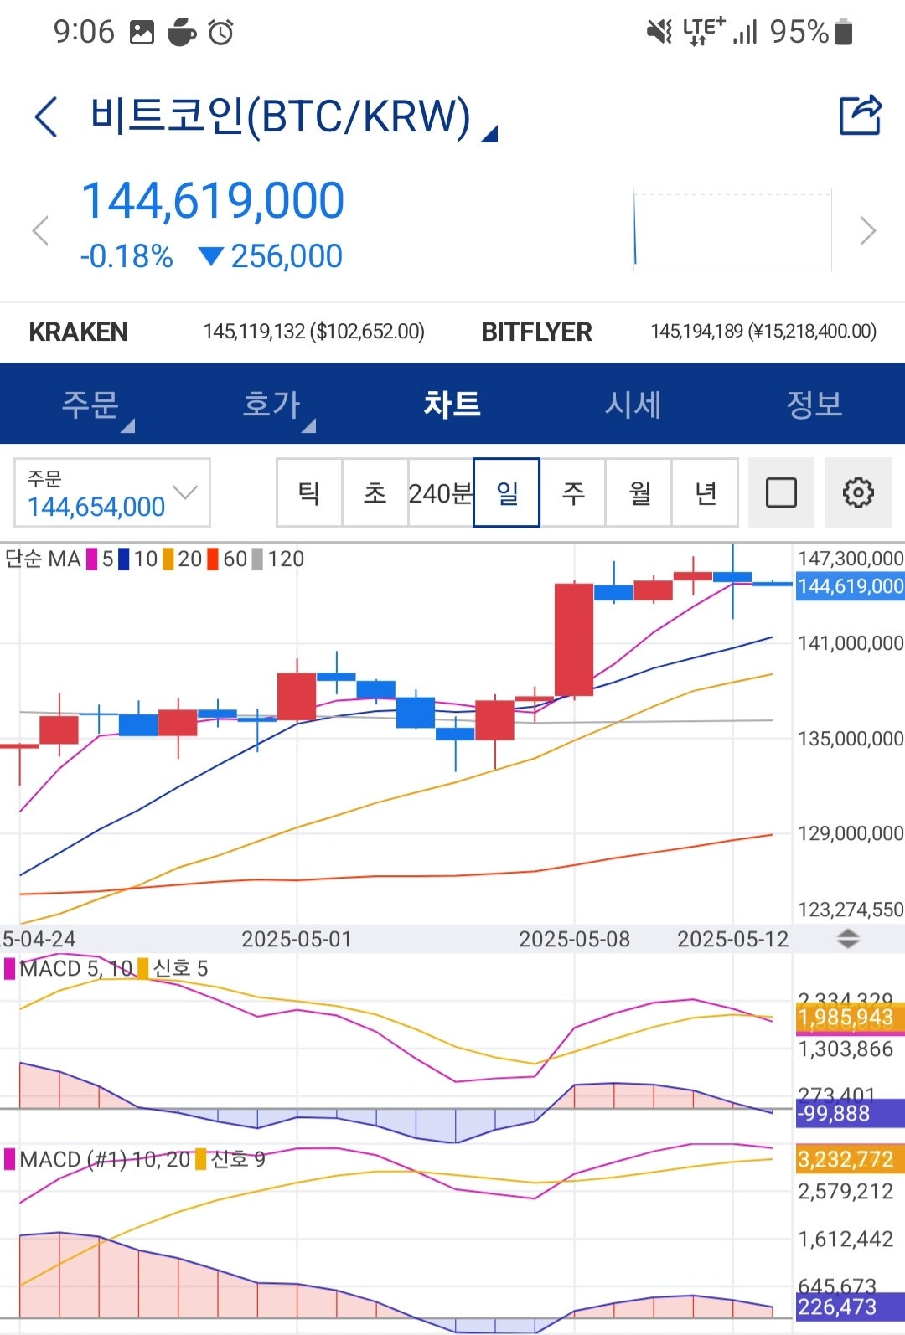
Task: Tap the 2025-05-01 date axis label
Action: click(x=297, y=939)
